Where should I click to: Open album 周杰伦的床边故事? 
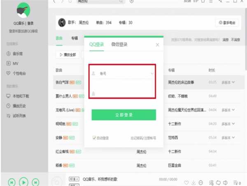[x=181, y=82]
